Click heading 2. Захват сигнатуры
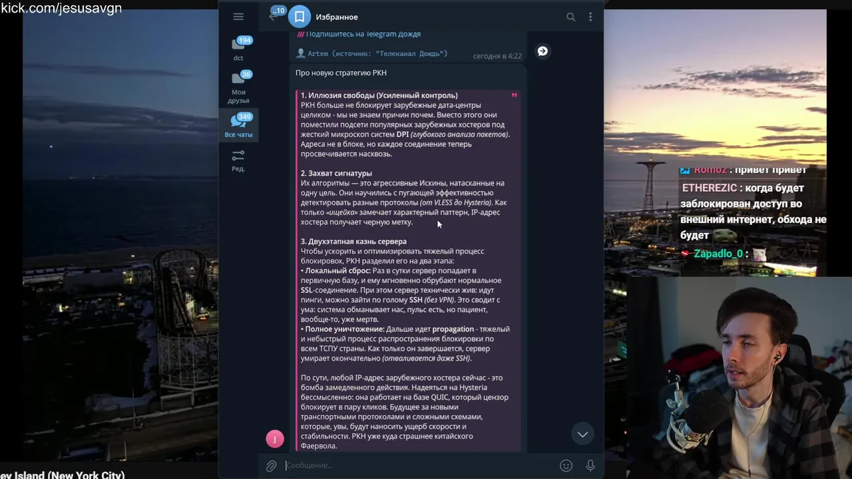The width and height of the screenshot is (852, 479). (336, 173)
